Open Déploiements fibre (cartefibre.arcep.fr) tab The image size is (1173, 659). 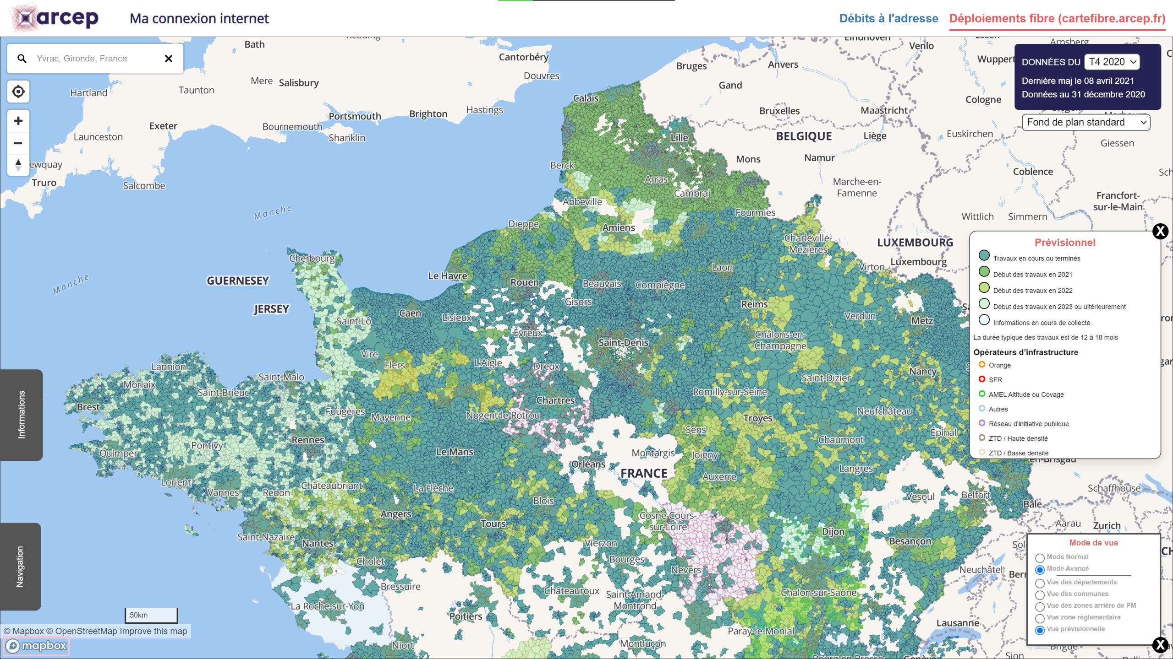[1057, 18]
